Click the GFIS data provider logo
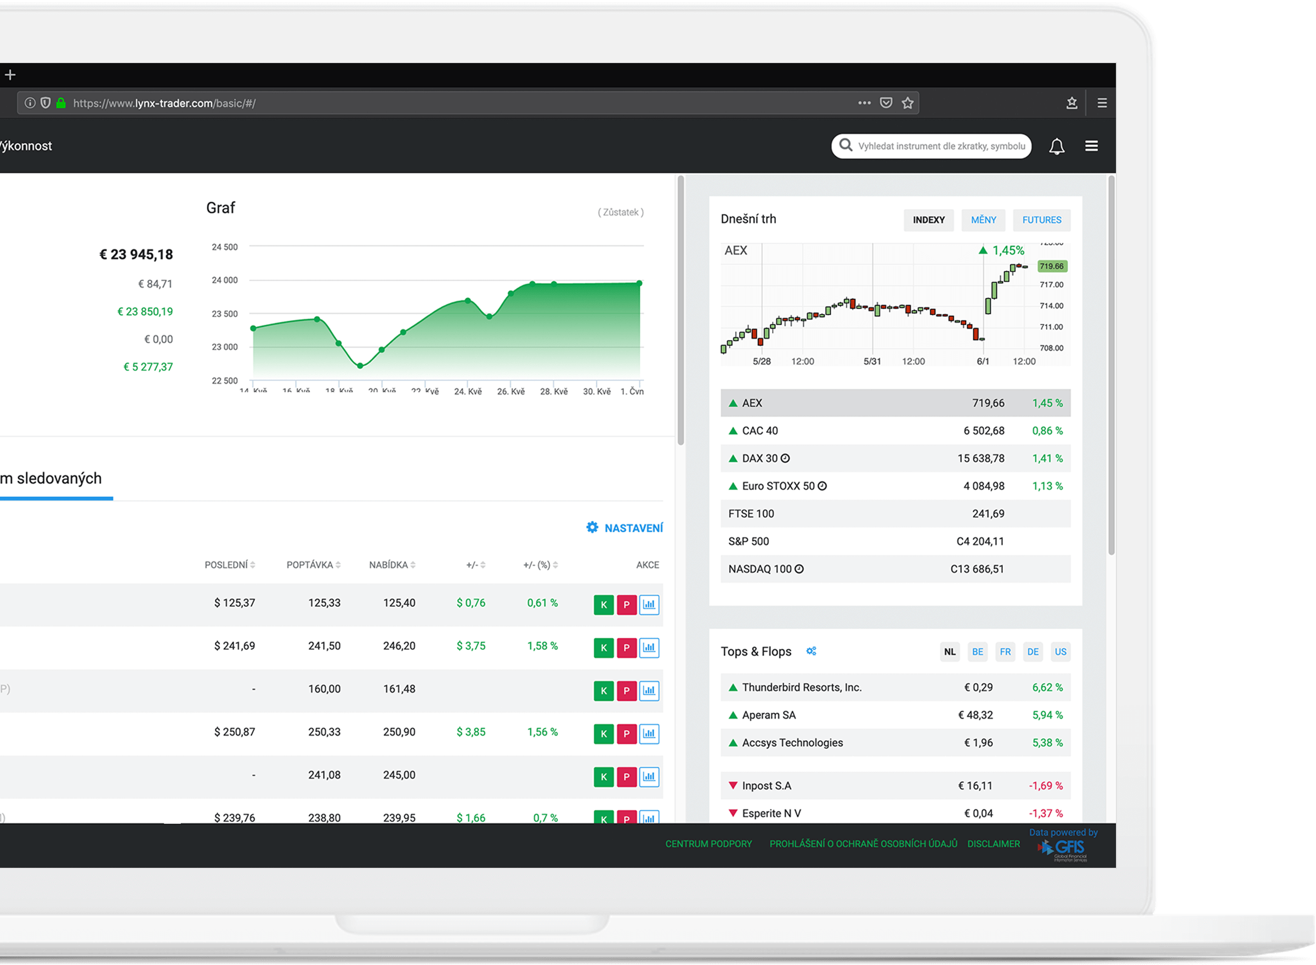The width and height of the screenshot is (1316, 965). tap(1063, 850)
